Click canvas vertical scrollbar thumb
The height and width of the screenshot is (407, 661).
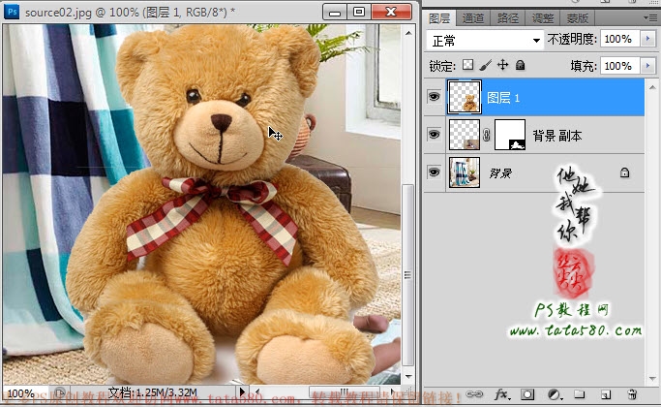click(407, 275)
